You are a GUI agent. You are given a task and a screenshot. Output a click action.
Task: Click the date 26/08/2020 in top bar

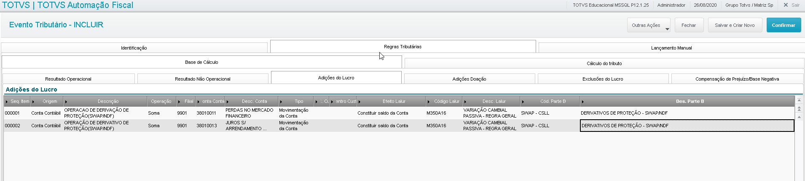[x=705, y=5]
